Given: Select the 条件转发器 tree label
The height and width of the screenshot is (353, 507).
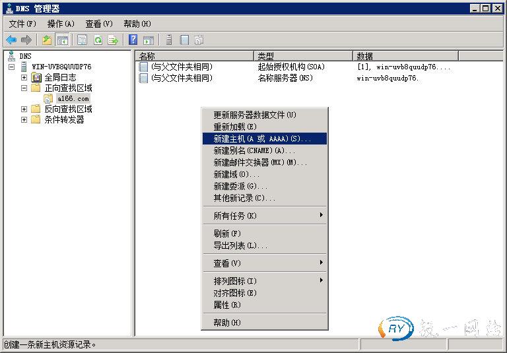Looking at the screenshot, I should (64, 119).
